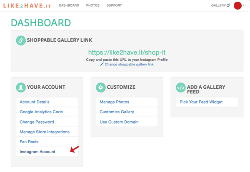This screenshot has width=250, height=172.
Task: Click the user profile icon in Your Account
Action: click(x=21, y=87)
